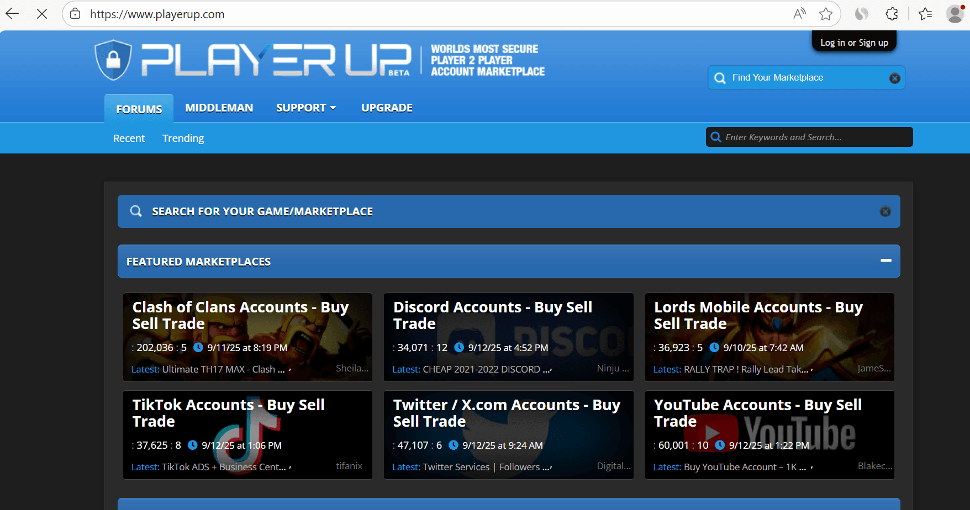Click the Log in or Sign up button
970x510 pixels.
(x=854, y=42)
